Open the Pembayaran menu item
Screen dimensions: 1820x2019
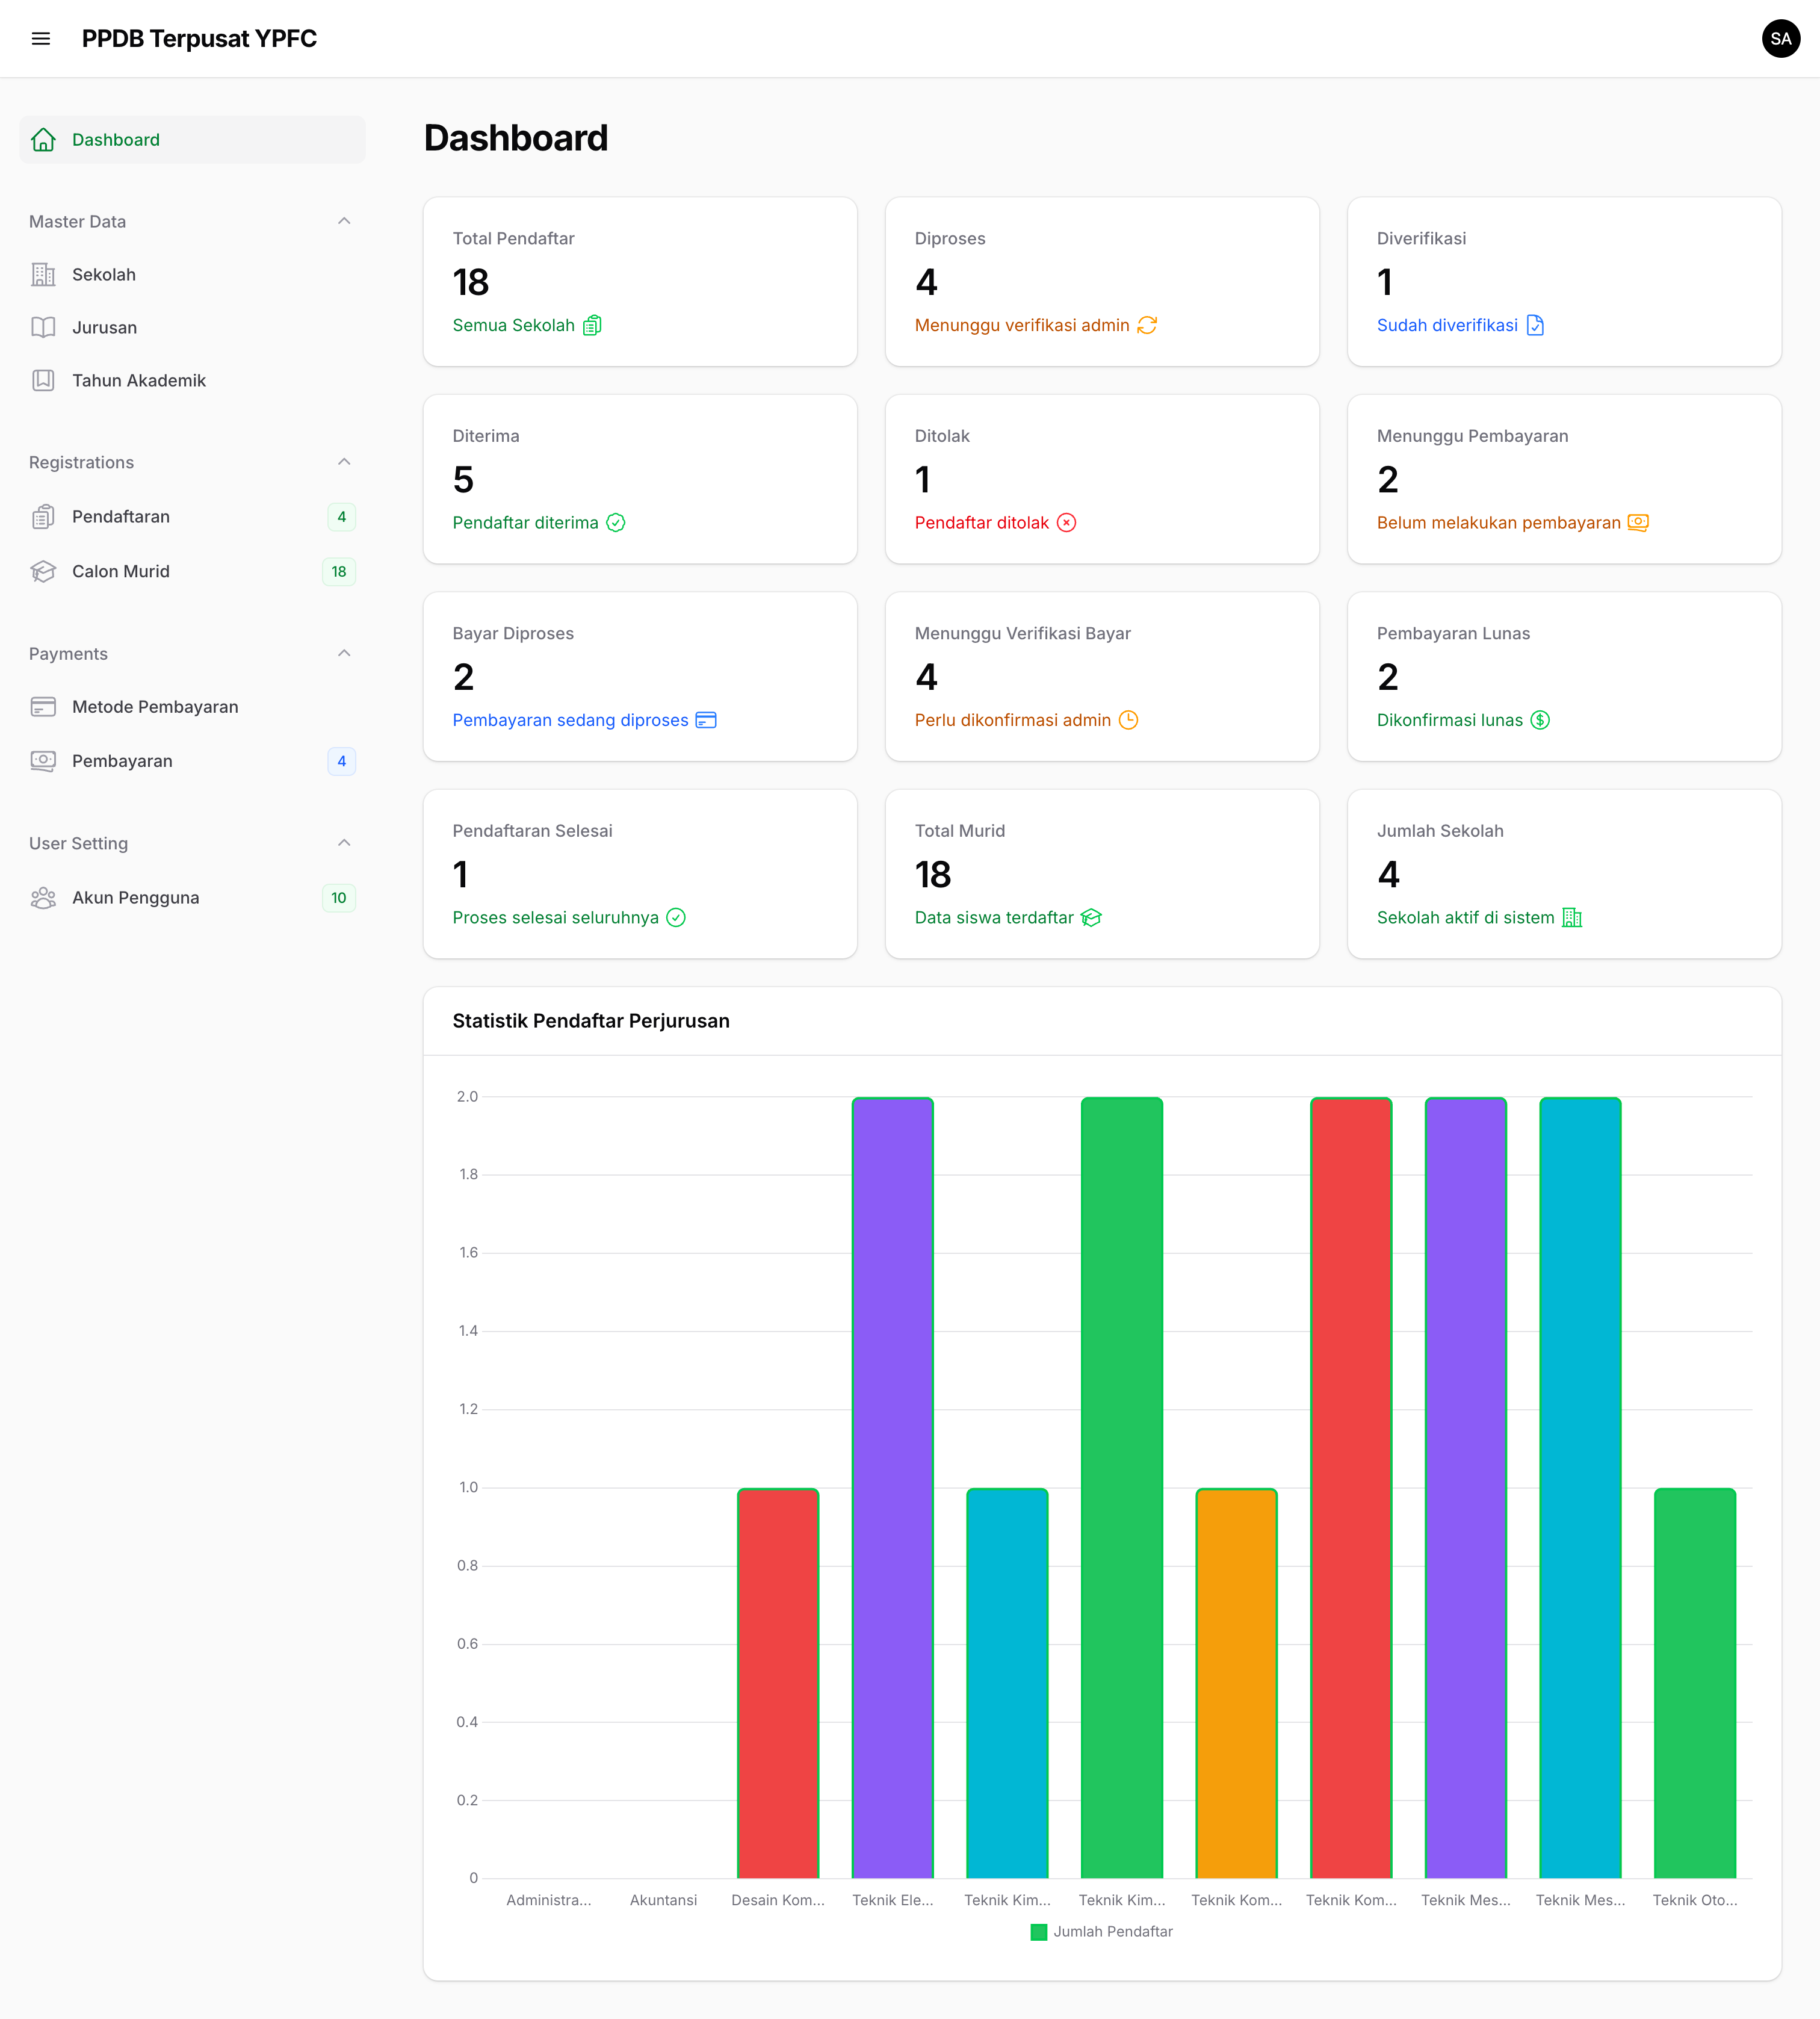pyautogui.click(x=122, y=761)
